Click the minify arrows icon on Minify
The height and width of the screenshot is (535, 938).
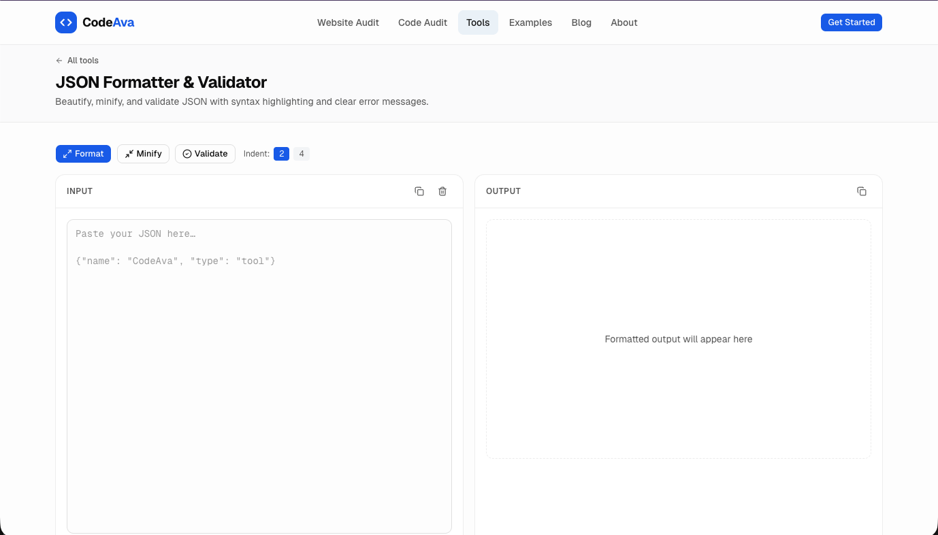[129, 153]
